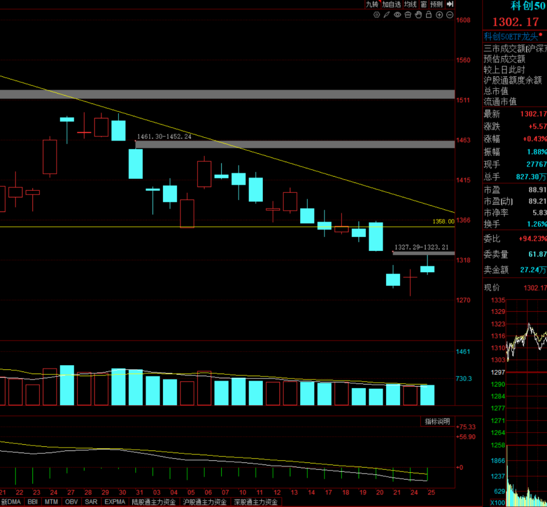
Task: Select the drawing pen tool
Action: coord(386,15)
